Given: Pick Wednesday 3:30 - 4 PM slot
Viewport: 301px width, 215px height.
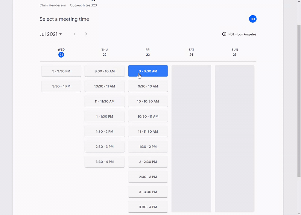Looking at the screenshot, I should (61, 86).
